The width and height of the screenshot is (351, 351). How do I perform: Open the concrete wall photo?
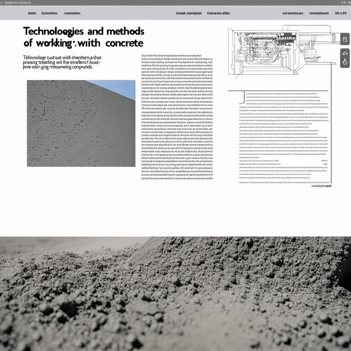coord(81,123)
